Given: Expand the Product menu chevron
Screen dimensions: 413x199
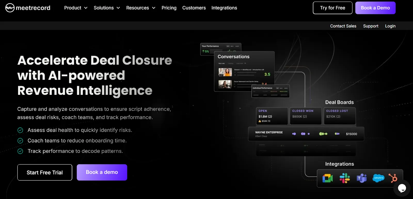Looking at the screenshot, I should 86,8.
